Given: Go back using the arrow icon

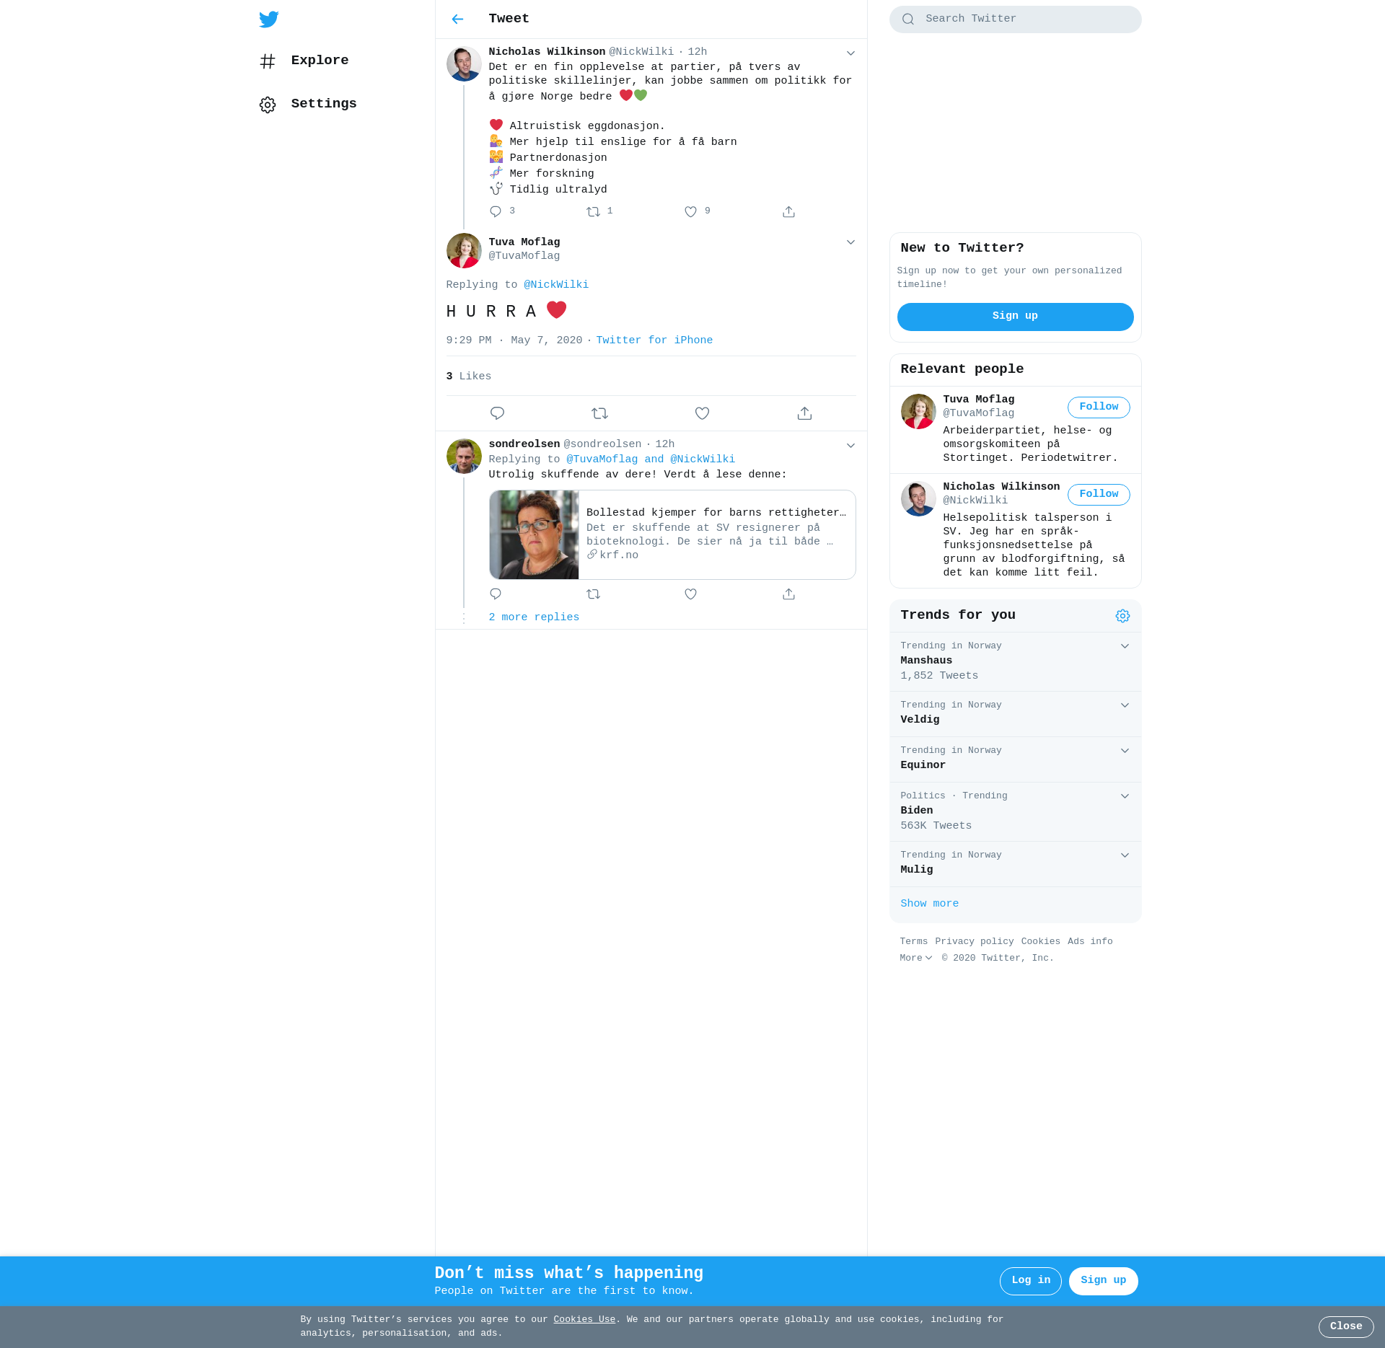Looking at the screenshot, I should pos(457,19).
